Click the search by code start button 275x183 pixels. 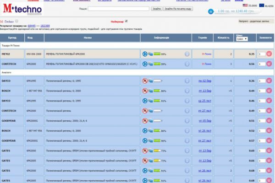click(178, 9)
